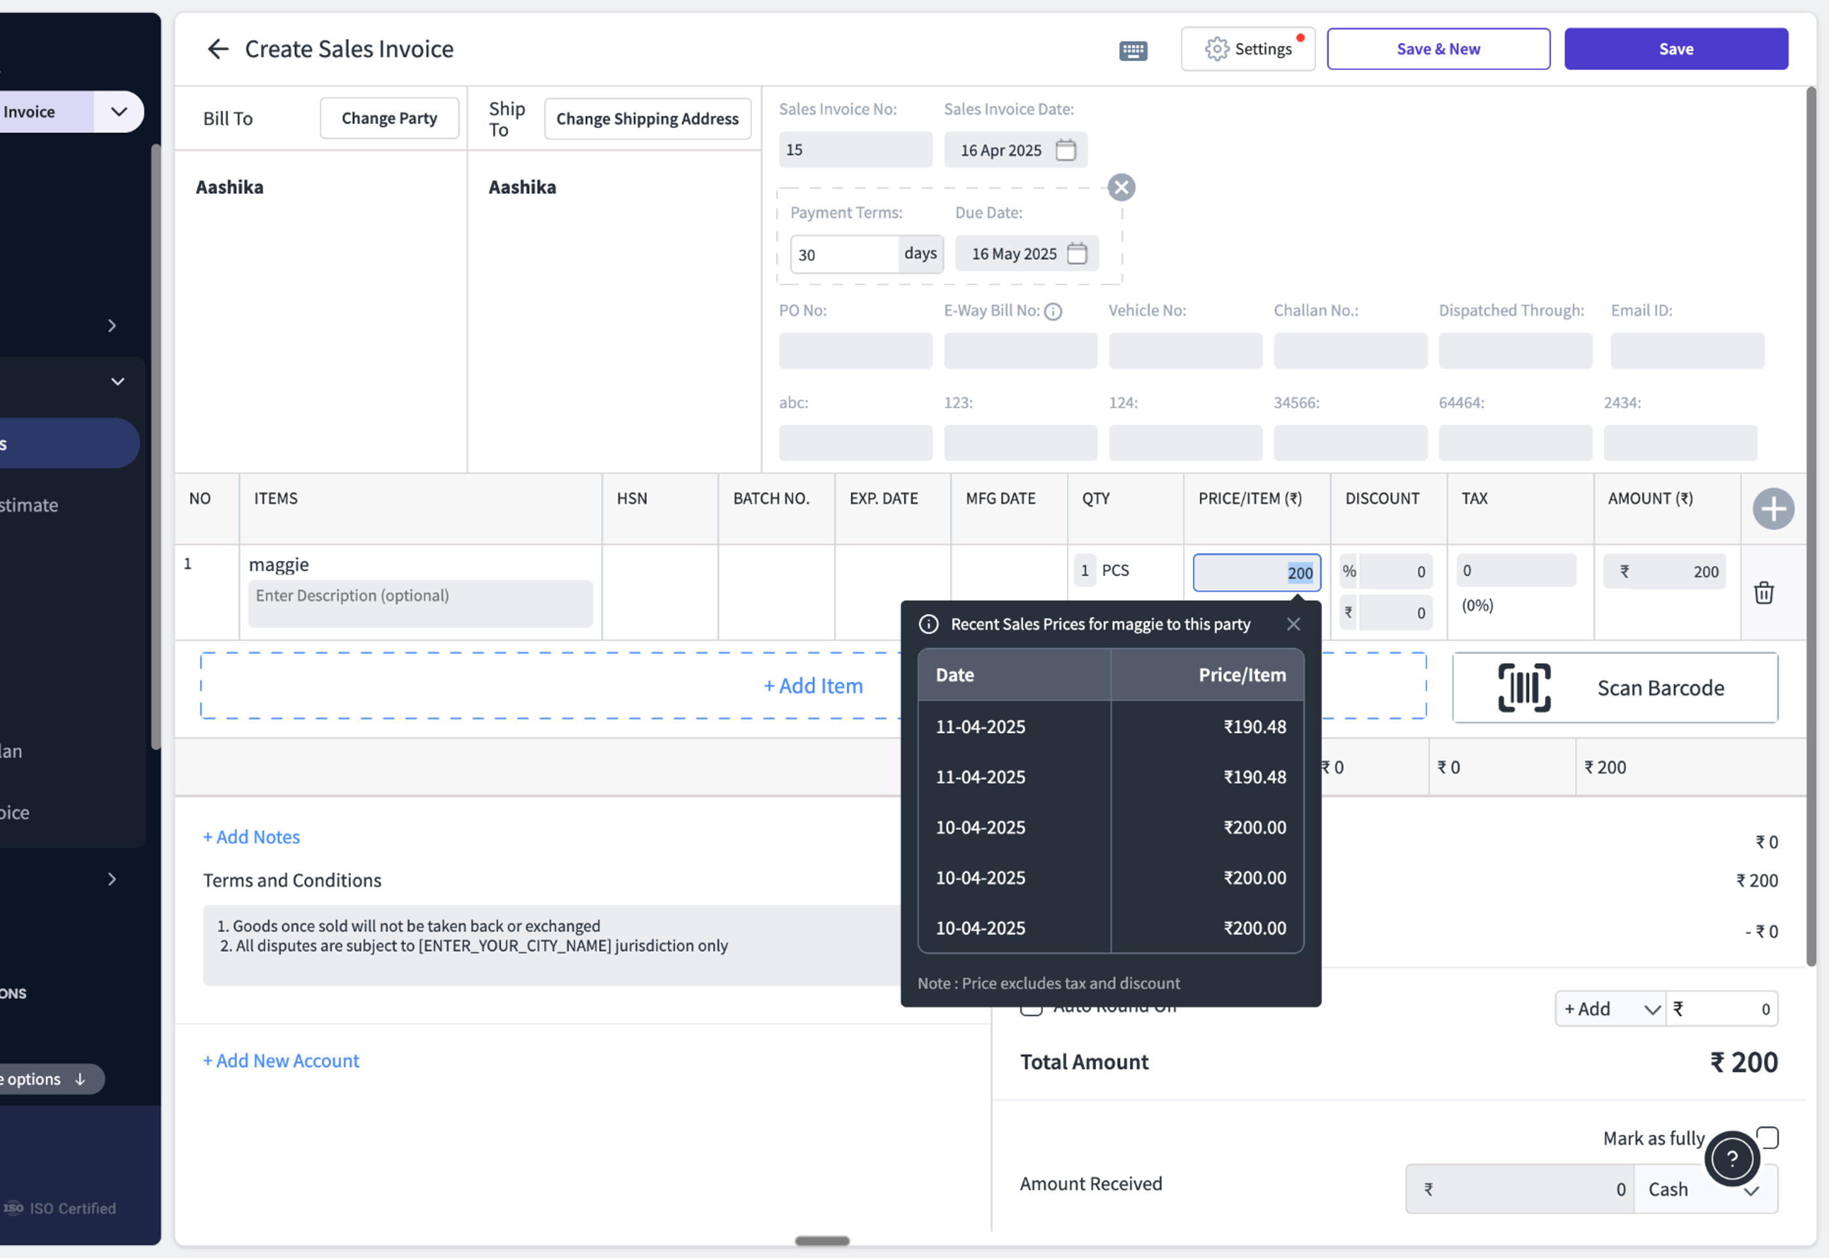Expand the Invoice dropdown in sidebar
This screenshot has width=1830, height=1258.
(x=119, y=112)
